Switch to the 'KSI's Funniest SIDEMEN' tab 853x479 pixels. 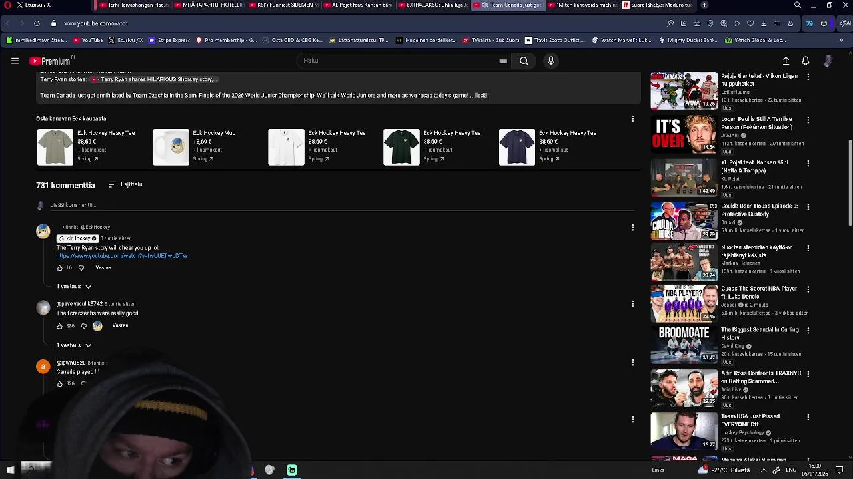(x=283, y=5)
